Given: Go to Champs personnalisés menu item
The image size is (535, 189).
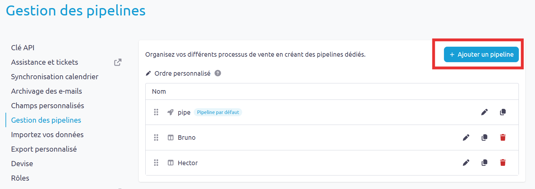Looking at the screenshot, I should [47, 106].
